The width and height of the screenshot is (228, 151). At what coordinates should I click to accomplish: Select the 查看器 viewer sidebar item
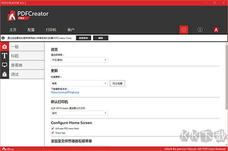pos(27,65)
